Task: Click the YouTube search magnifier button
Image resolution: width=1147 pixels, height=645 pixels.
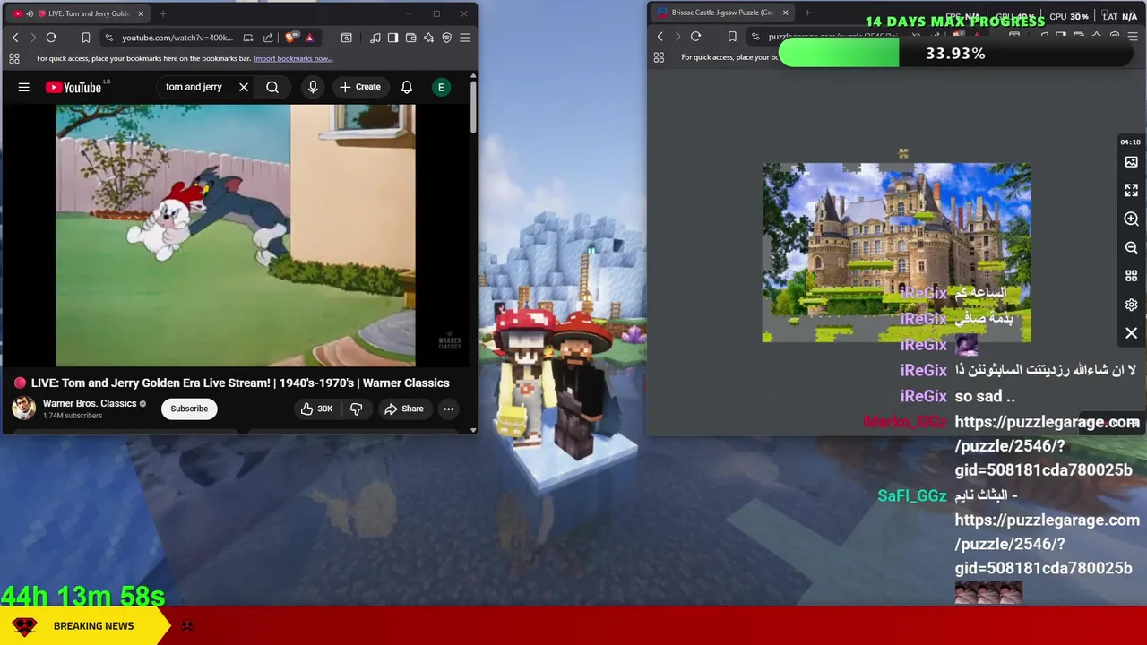Action: [x=272, y=87]
